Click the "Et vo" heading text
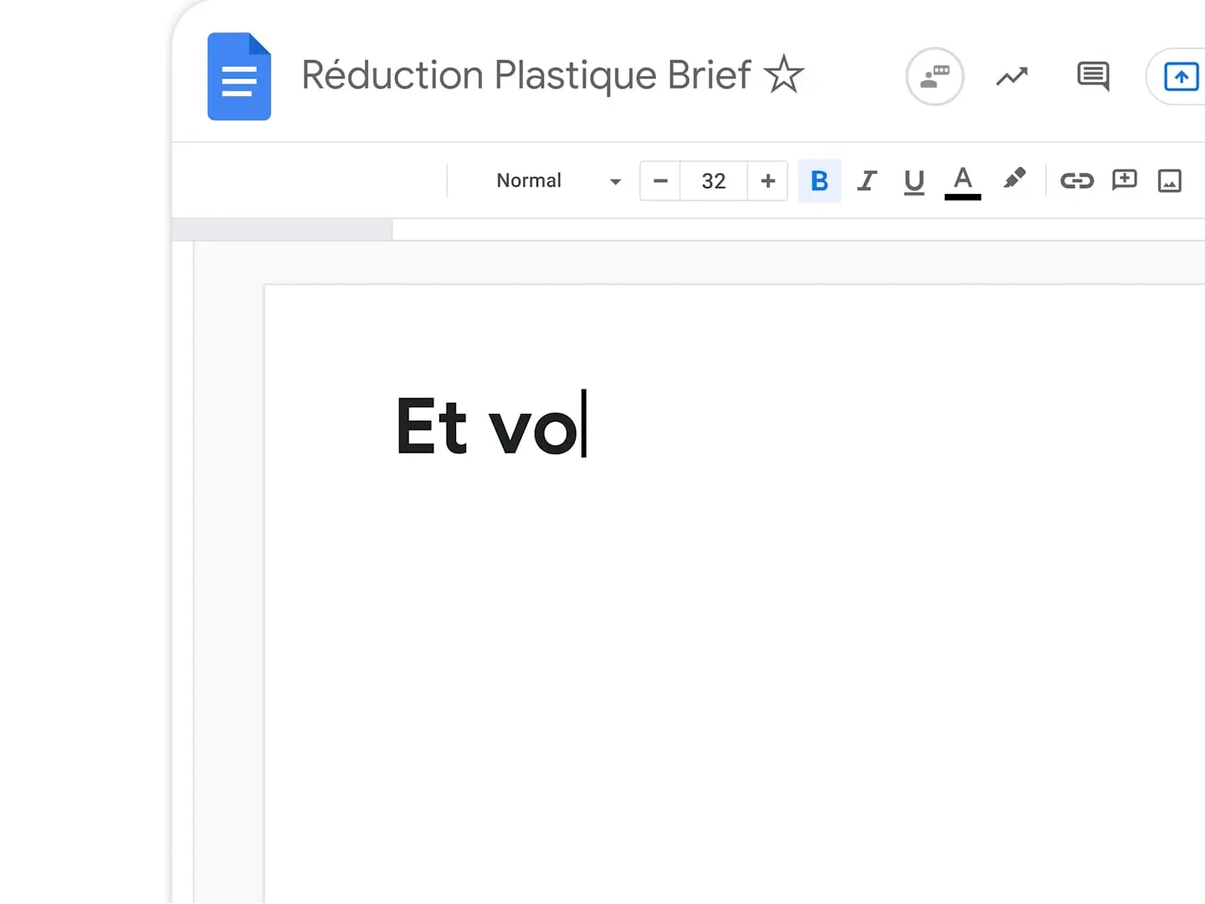This screenshot has height=904, width=1205. pos(486,427)
